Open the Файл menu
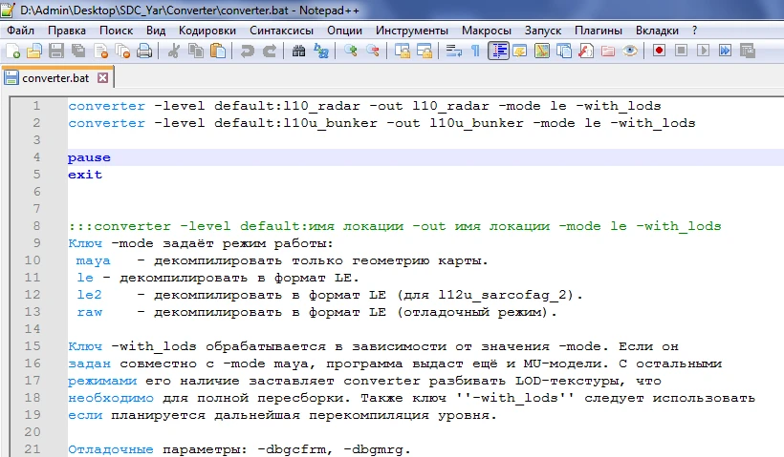 pyautogui.click(x=20, y=30)
